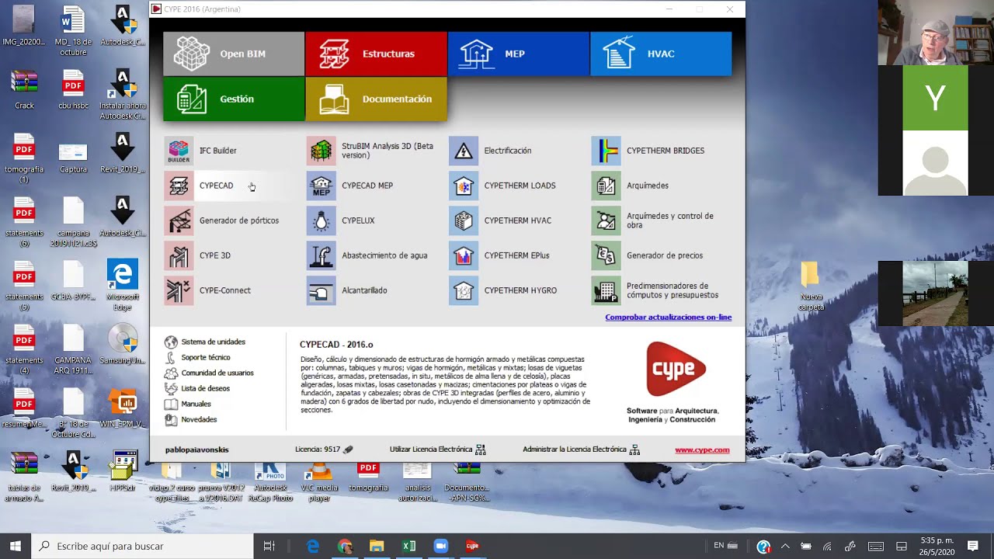Select the Crack desktop archive
This screenshot has width=994, height=559.
coord(24,90)
